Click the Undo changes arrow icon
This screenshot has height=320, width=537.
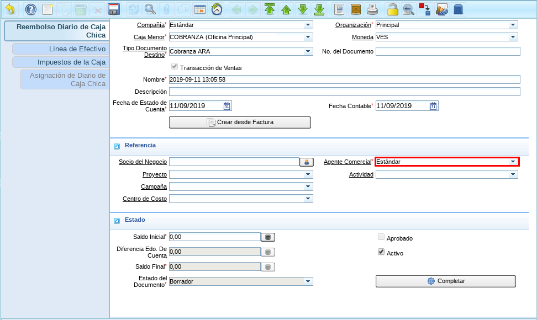pos(10,9)
